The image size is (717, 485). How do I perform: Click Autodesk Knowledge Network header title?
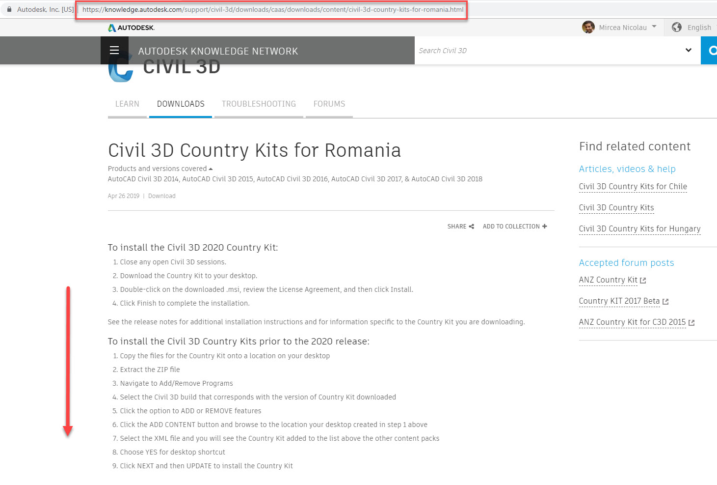point(218,51)
